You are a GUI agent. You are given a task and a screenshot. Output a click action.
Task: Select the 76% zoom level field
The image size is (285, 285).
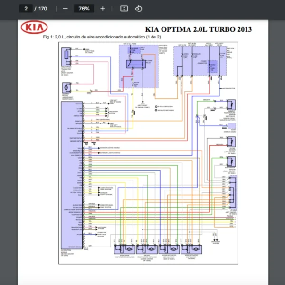(x=84, y=9)
